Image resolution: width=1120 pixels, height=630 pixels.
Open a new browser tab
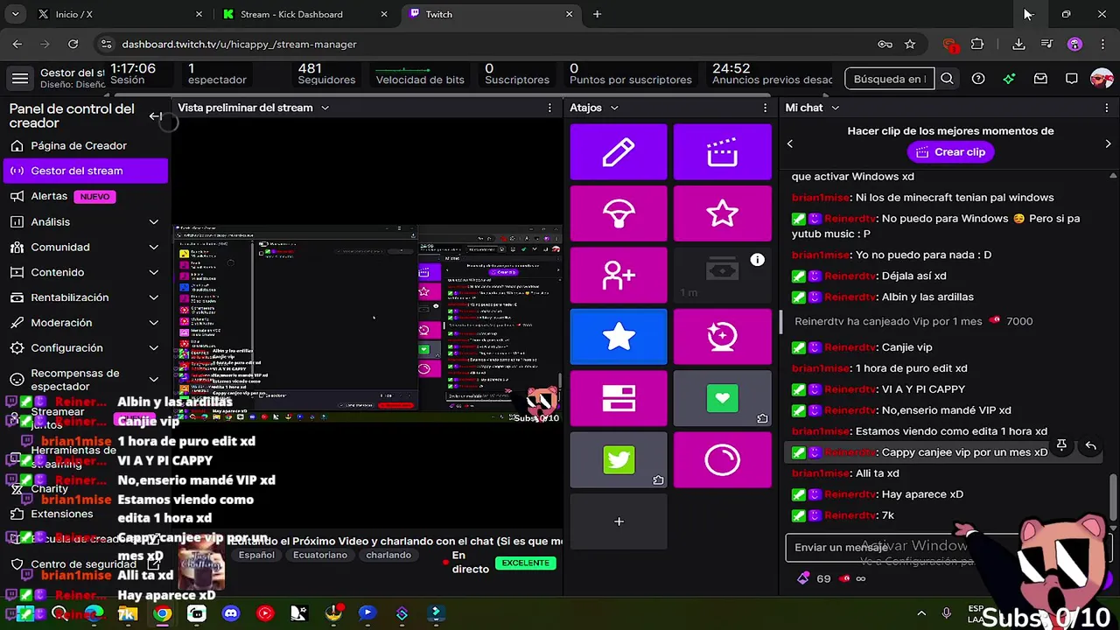click(x=597, y=14)
